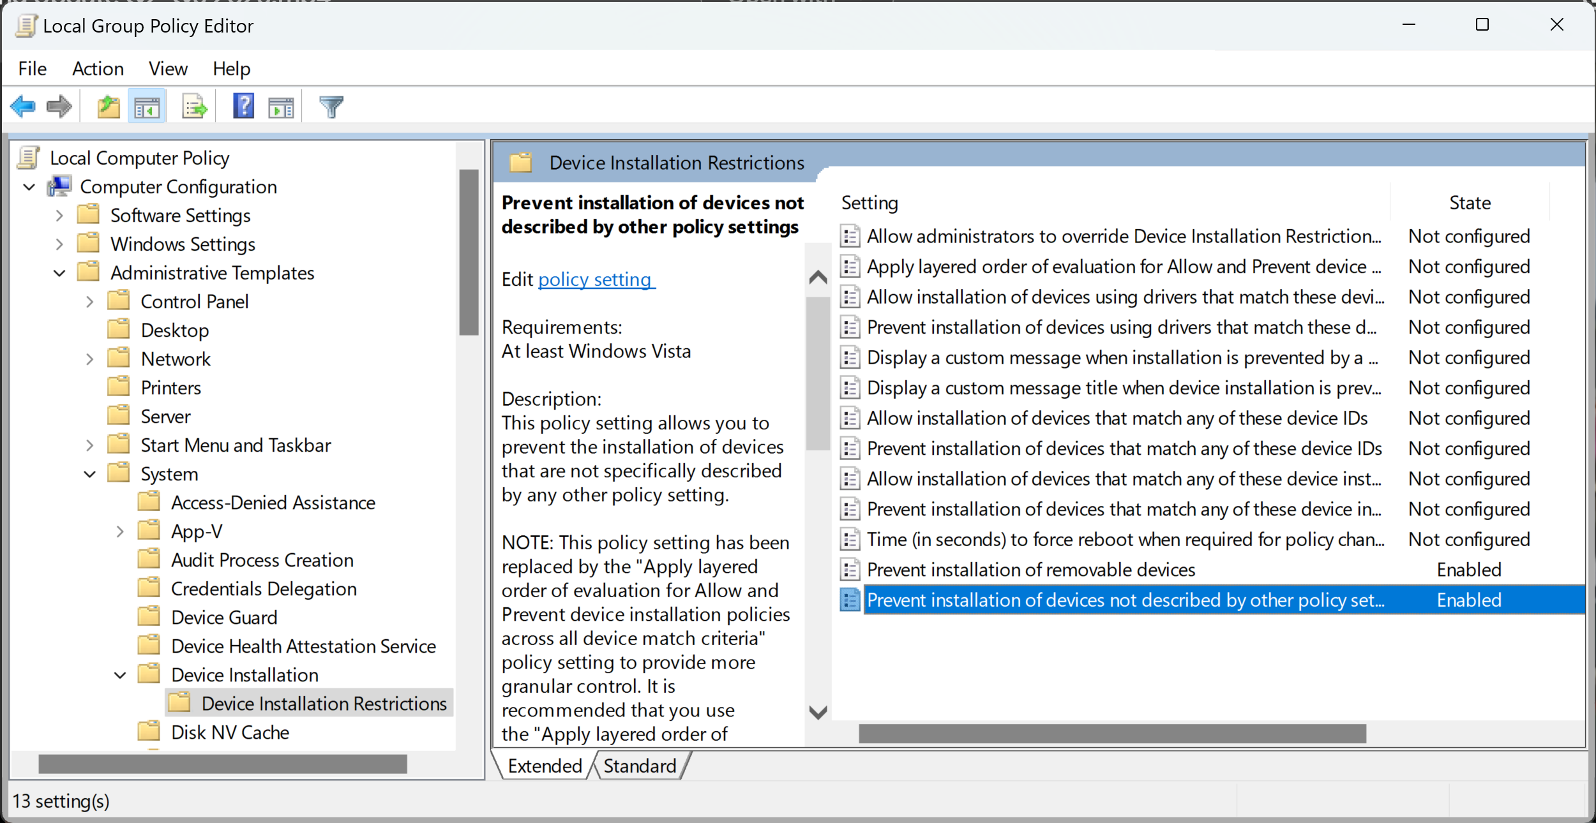Collapse the System node

[x=89, y=474]
